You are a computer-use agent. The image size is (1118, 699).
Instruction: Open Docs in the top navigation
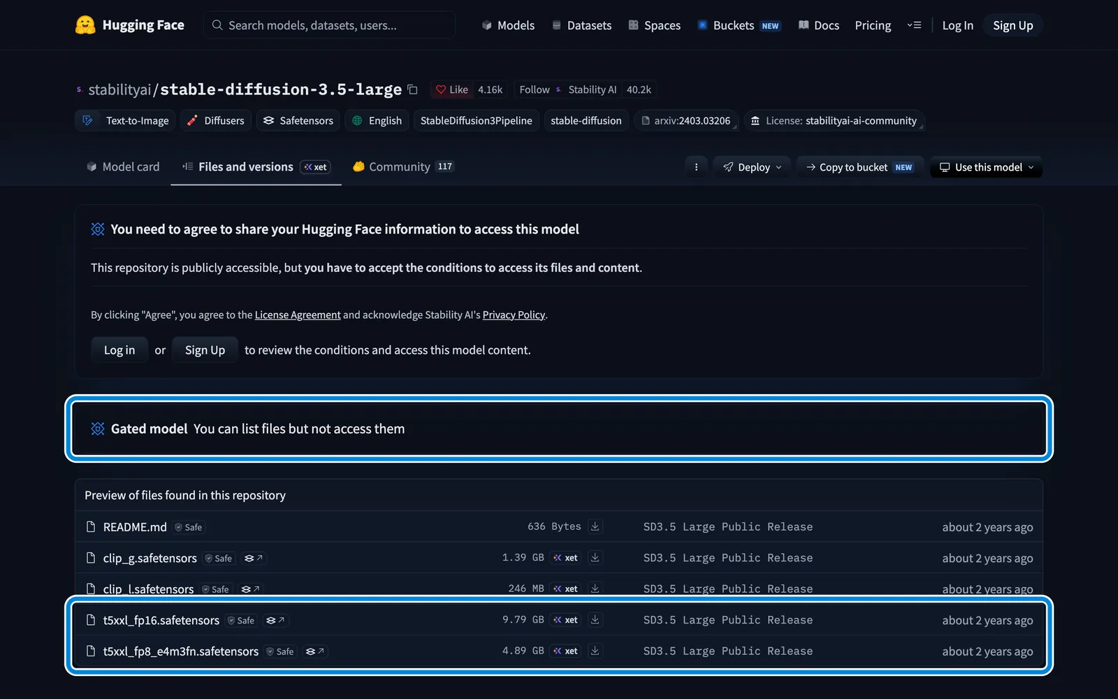point(818,25)
